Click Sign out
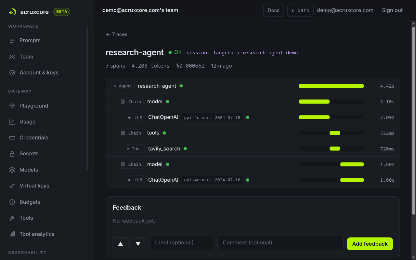The width and height of the screenshot is (416, 260). click(x=392, y=10)
